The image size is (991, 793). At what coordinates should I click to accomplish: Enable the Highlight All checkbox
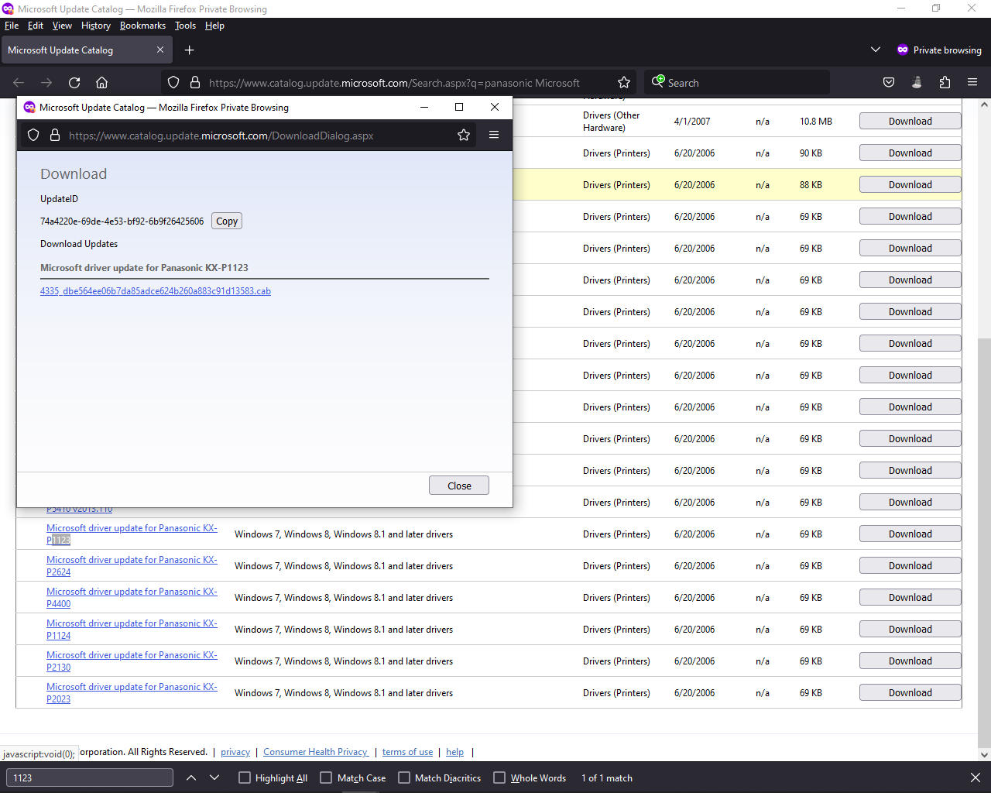click(245, 778)
